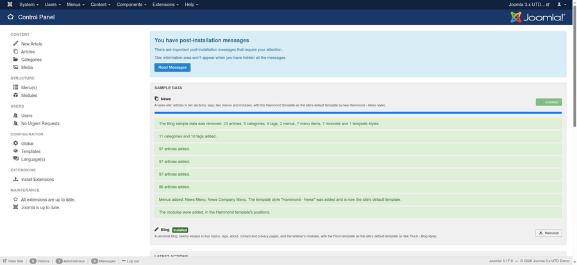Click the Users person icon in sidebar
This screenshot has height=265, width=577.
[15, 115]
